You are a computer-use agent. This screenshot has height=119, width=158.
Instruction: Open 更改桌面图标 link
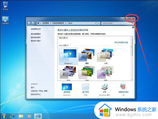(x=36, y=34)
